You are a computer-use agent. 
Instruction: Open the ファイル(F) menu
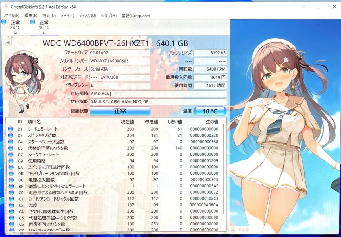coord(11,16)
